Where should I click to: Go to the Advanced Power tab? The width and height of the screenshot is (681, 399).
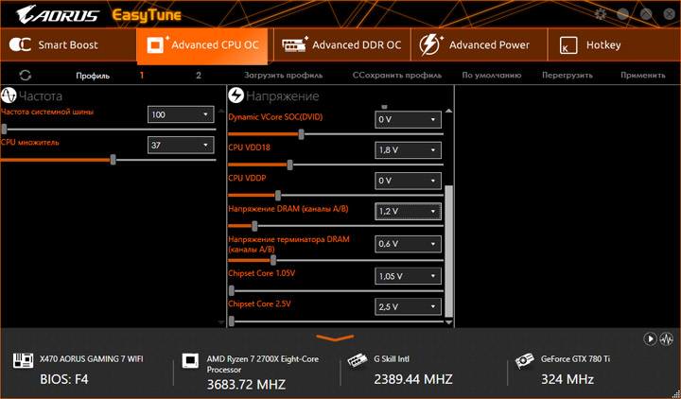(479, 44)
